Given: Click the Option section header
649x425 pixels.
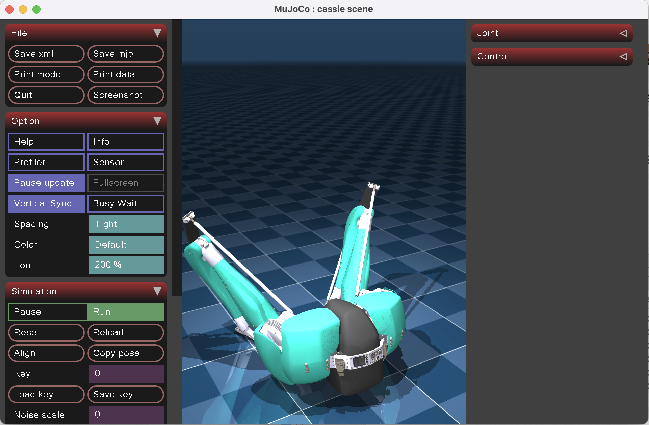Looking at the screenshot, I should click(x=86, y=121).
